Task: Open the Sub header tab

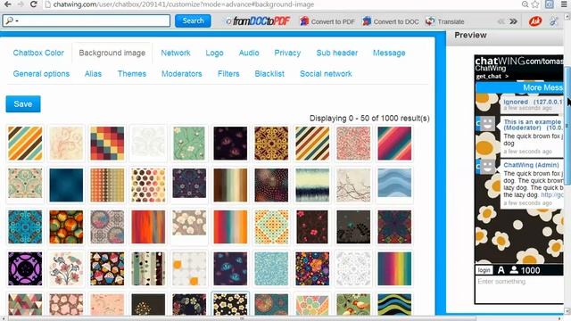Action: click(337, 53)
